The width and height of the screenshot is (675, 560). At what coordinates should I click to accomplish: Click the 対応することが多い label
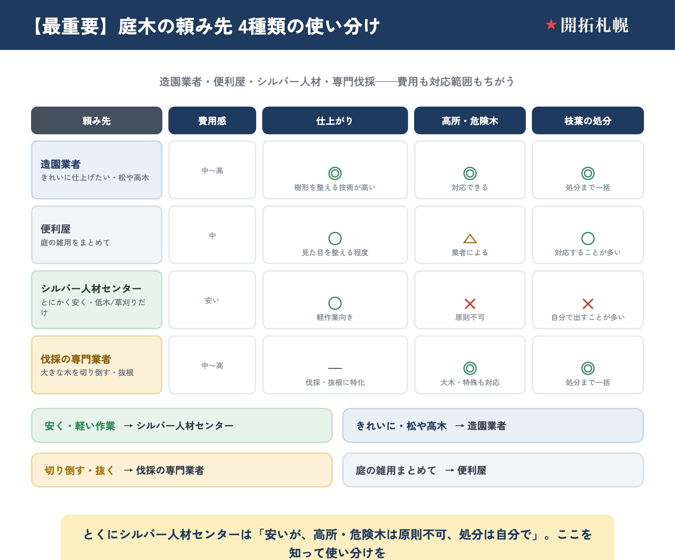588,252
